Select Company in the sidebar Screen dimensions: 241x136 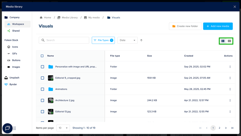point(12,17)
